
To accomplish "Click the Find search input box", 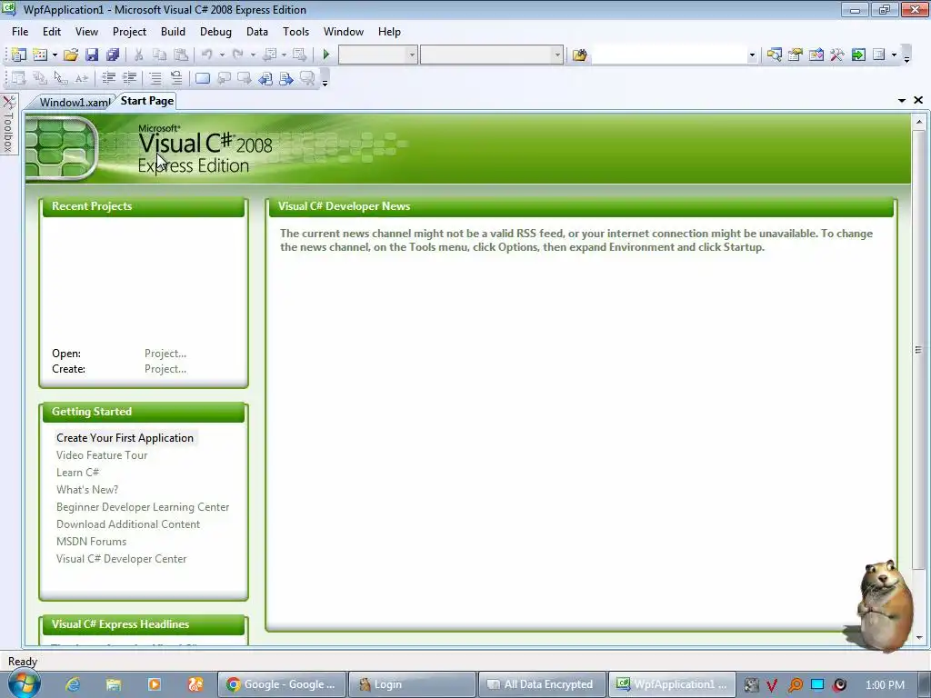I will coord(668,55).
